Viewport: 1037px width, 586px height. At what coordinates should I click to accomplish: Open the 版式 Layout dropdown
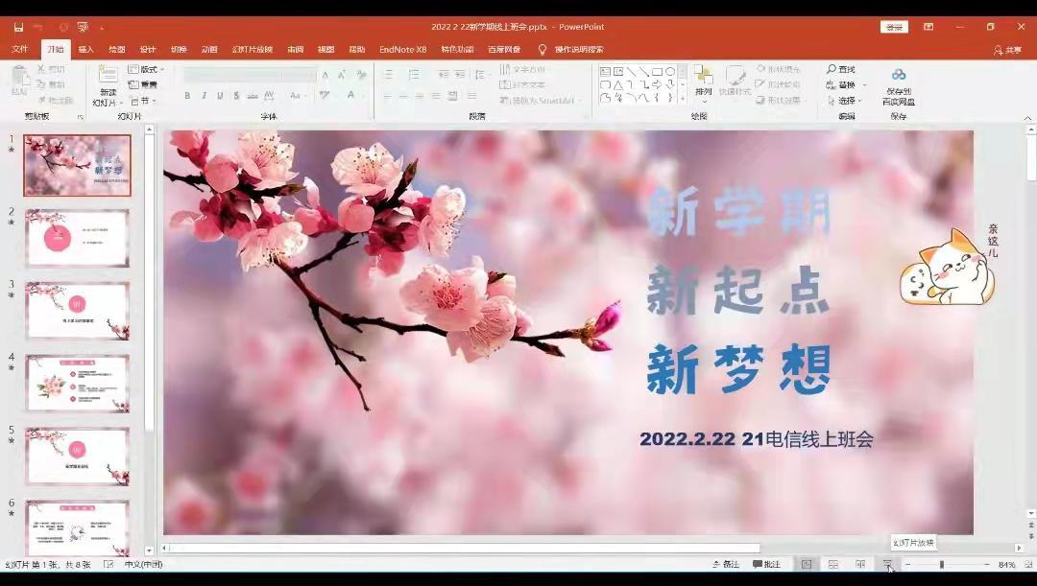[146, 69]
